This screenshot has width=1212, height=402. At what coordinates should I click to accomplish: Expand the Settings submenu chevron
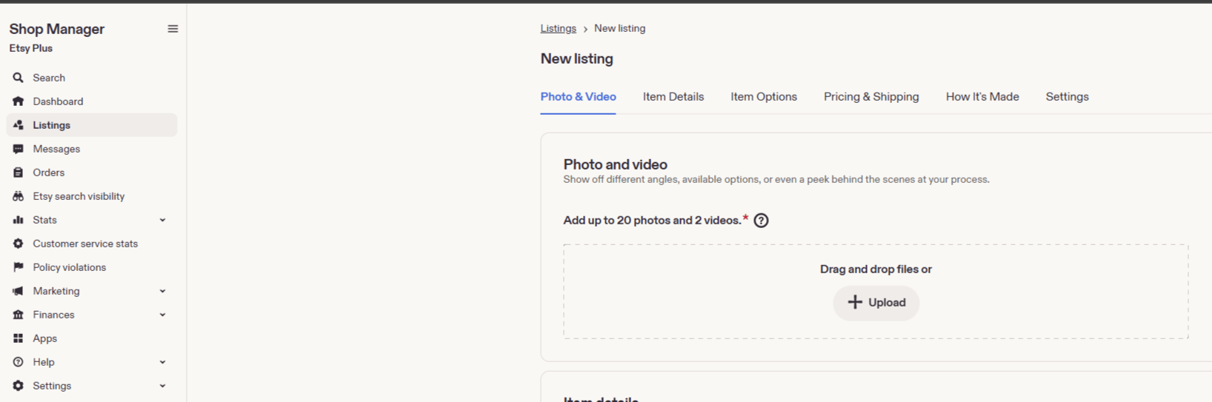coord(163,386)
